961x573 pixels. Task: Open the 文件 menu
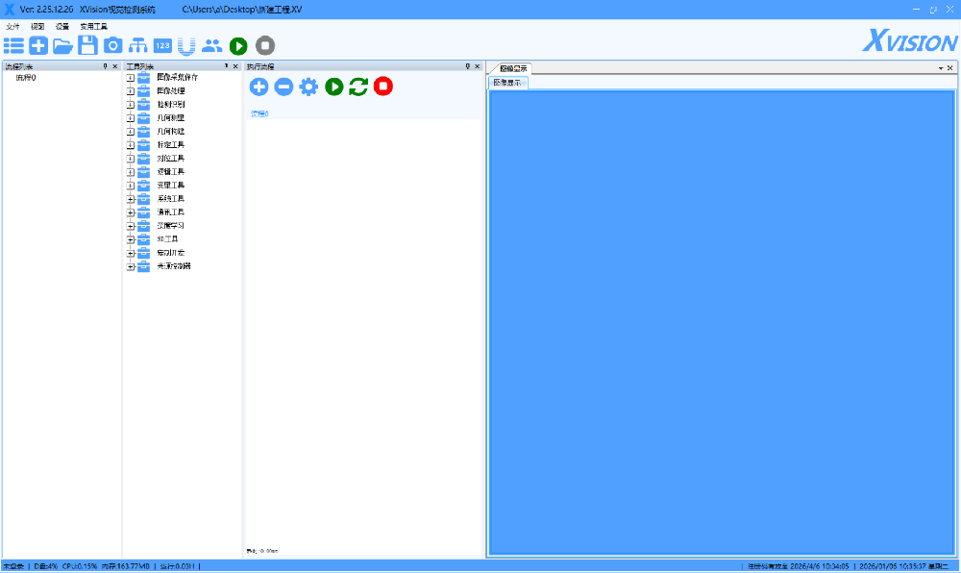pos(12,26)
